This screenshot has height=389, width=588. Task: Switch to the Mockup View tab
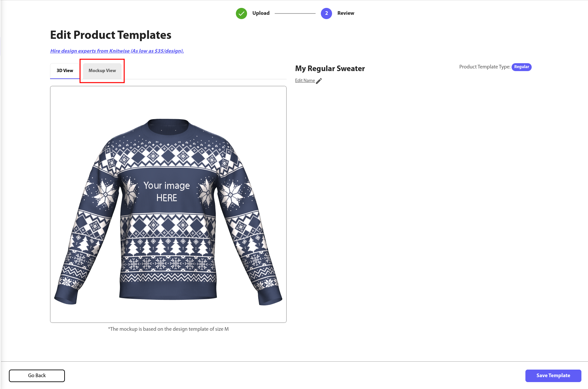point(102,71)
